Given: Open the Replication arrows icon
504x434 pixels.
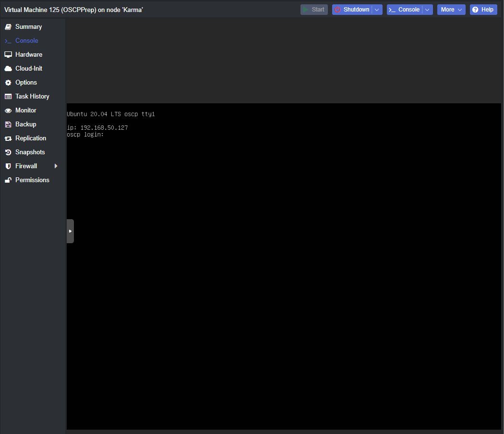Looking at the screenshot, I should click(8, 138).
